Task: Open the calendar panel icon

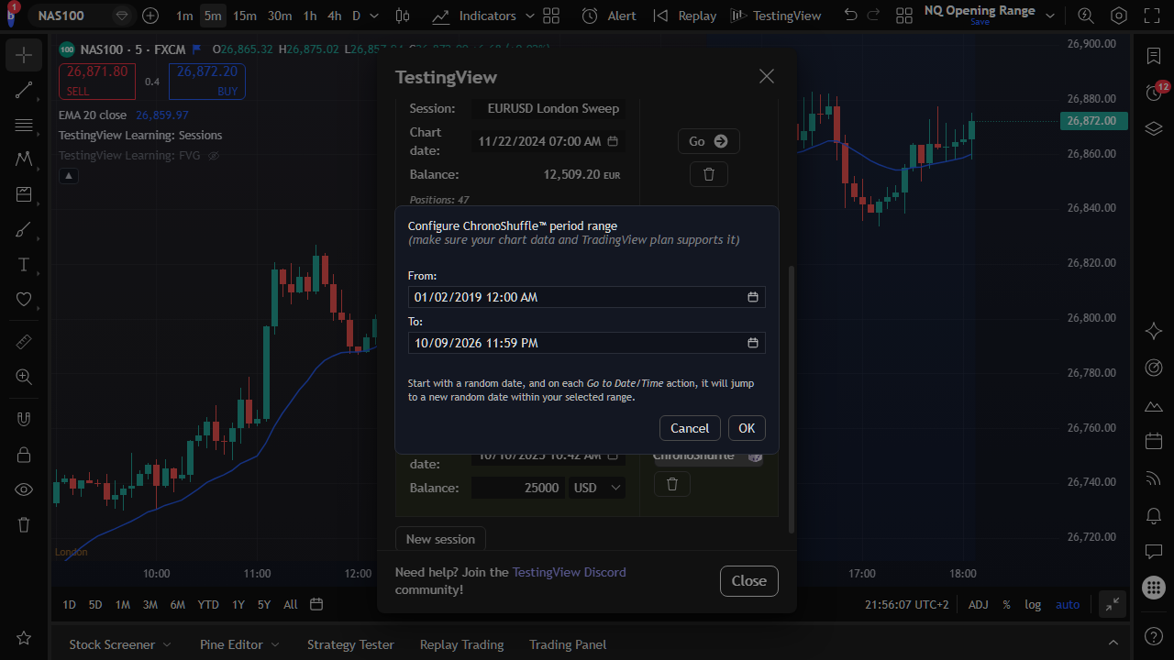Action: click(x=1154, y=442)
